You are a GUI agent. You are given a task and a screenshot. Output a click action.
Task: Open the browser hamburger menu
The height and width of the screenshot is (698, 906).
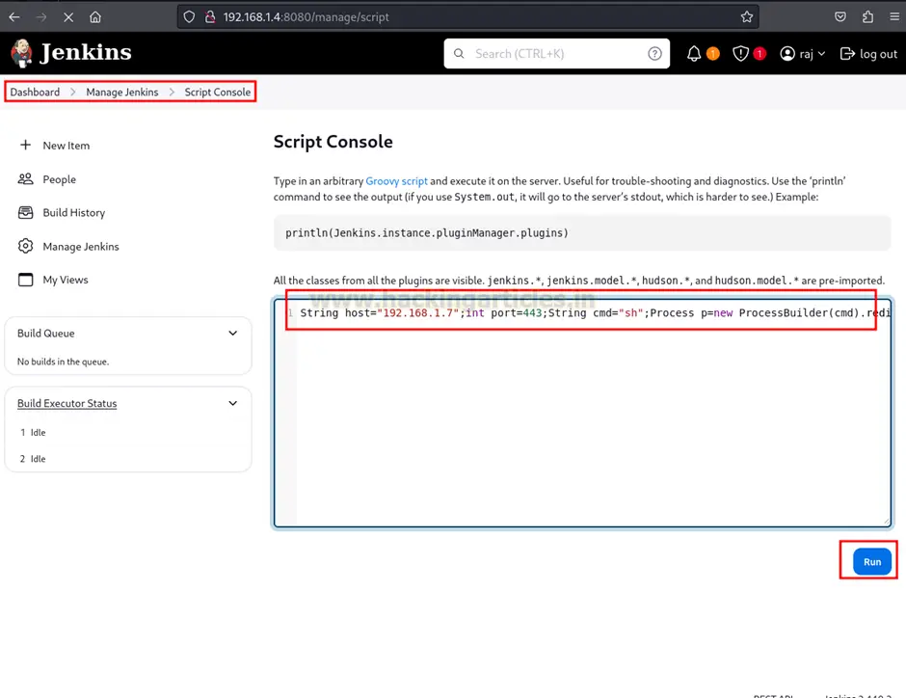point(893,16)
